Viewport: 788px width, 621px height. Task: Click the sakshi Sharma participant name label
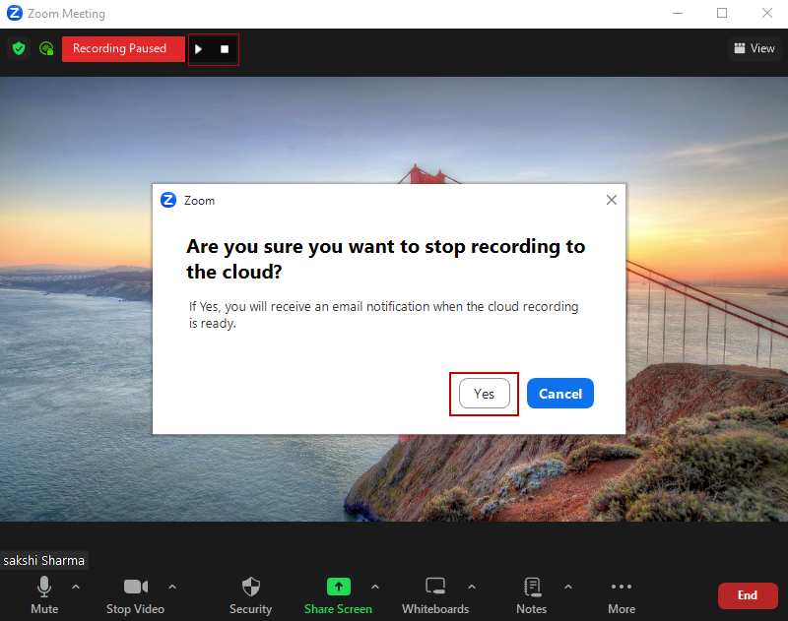[x=43, y=560]
